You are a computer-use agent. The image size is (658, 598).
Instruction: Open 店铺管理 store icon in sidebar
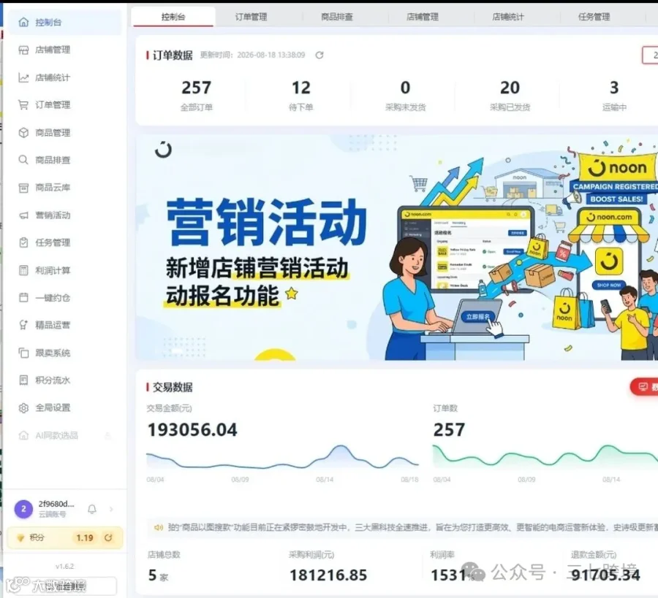[24, 50]
